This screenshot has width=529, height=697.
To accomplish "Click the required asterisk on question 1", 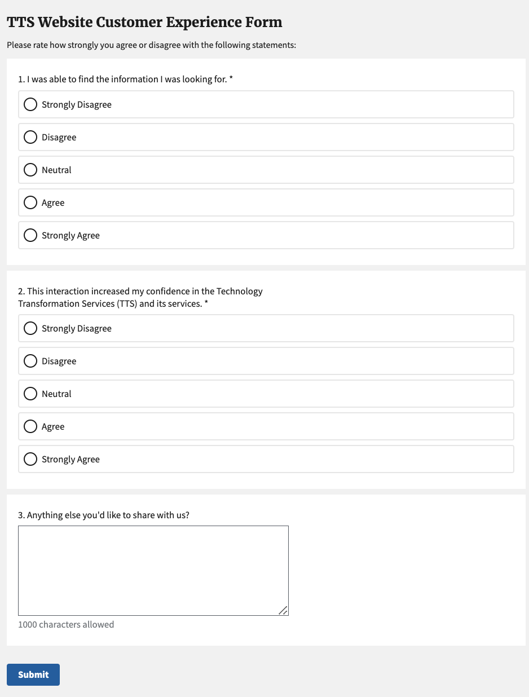I will [x=231, y=79].
